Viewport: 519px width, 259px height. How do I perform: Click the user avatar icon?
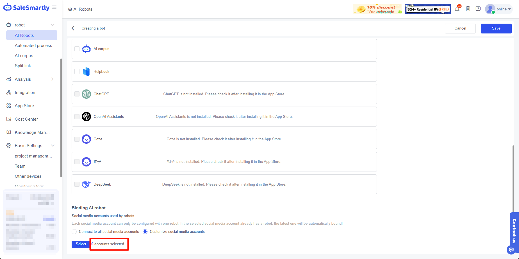coord(490,9)
